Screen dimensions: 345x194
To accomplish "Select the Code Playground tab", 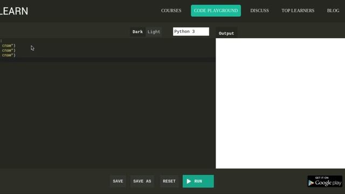I will click(x=216, y=11).
